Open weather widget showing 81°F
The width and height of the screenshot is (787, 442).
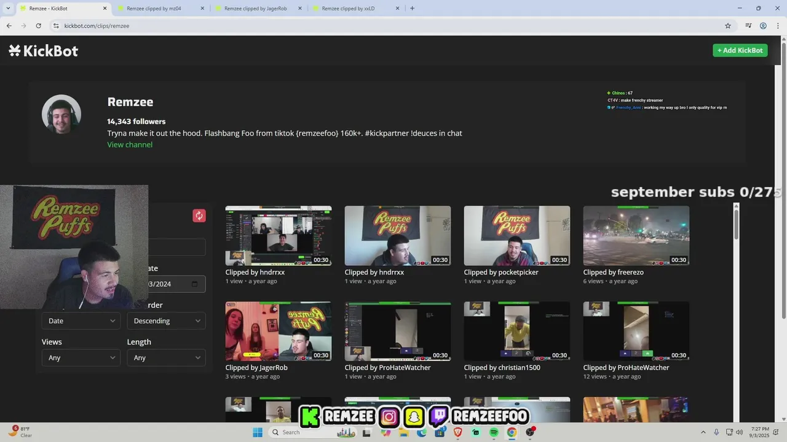(20, 432)
